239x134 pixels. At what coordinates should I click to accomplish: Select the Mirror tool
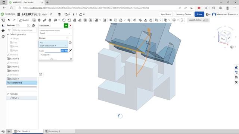tap(105, 20)
